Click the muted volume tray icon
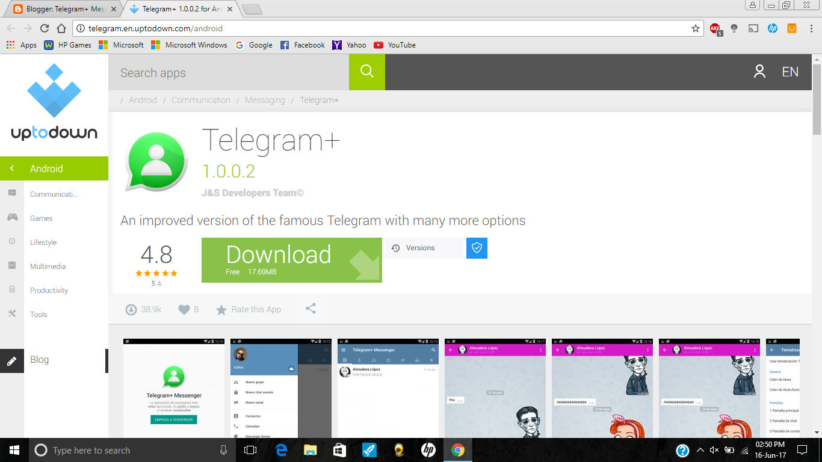The height and width of the screenshot is (462, 822). (x=714, y=450)
